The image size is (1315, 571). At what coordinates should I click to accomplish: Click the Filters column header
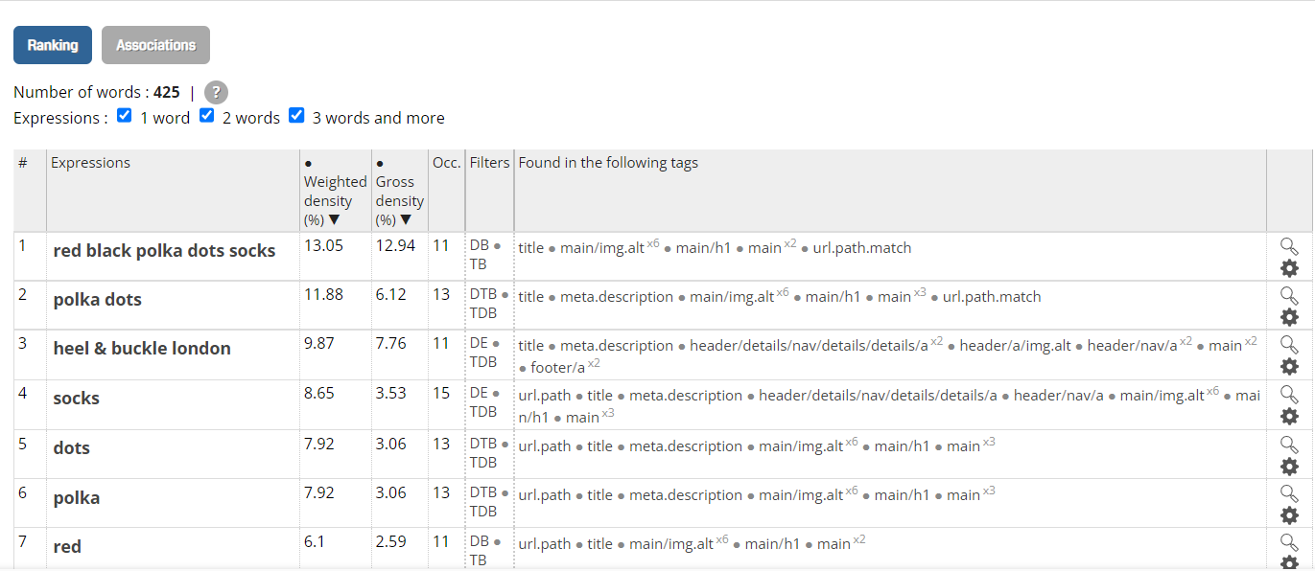(489, 163)
